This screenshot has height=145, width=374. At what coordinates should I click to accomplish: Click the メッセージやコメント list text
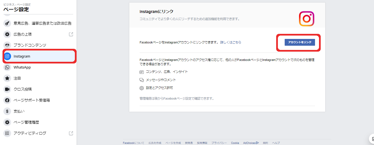pyautogui.click(x=161, y=80)
